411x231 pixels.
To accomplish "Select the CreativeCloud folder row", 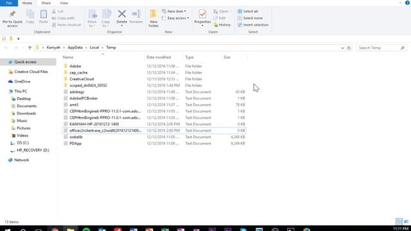I will tap(154, 79).
